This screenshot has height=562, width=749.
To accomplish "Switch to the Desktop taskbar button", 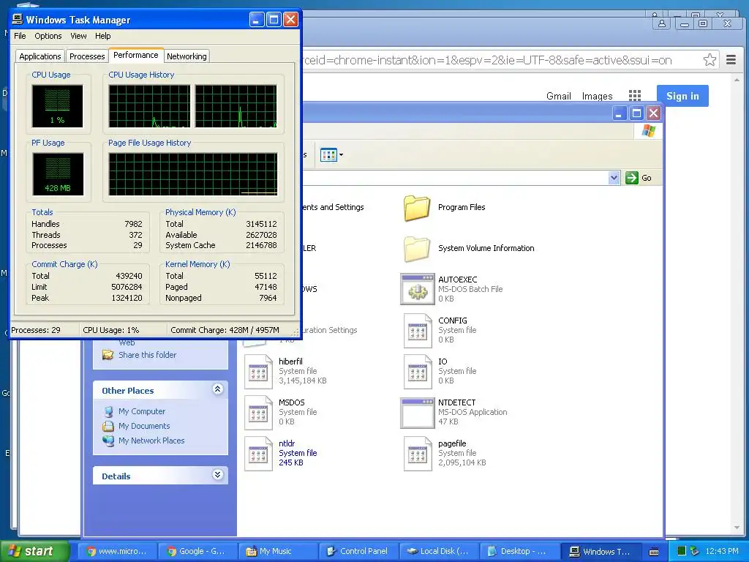I will point(519,551).
